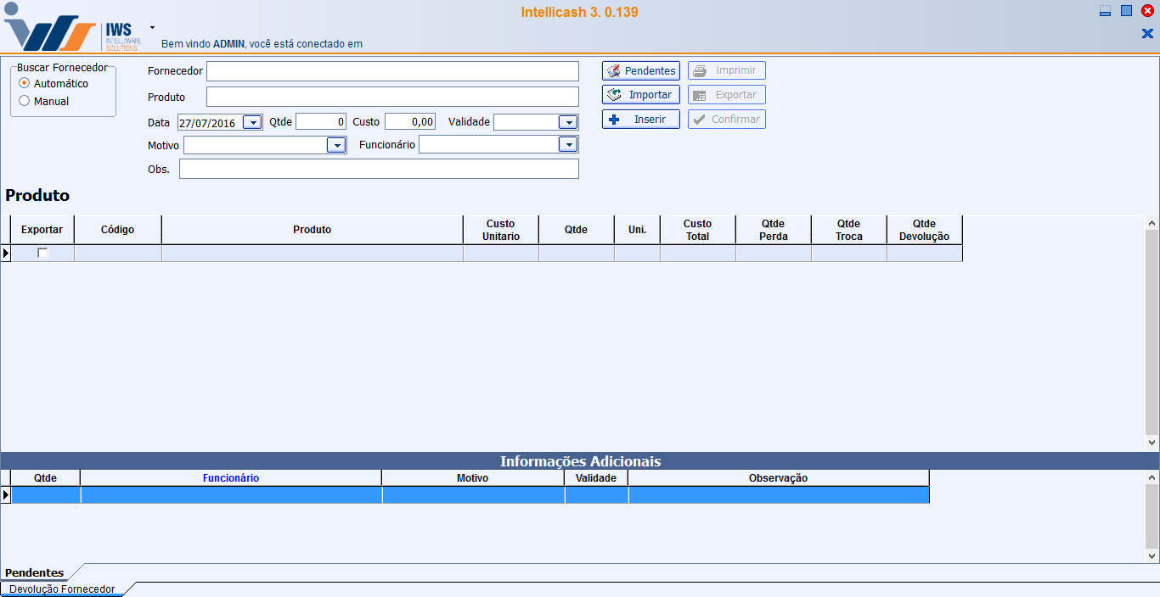Minimize the Intellicash window
Viewport: 1160px width, 597px height.
click(x=1105, y=11)
